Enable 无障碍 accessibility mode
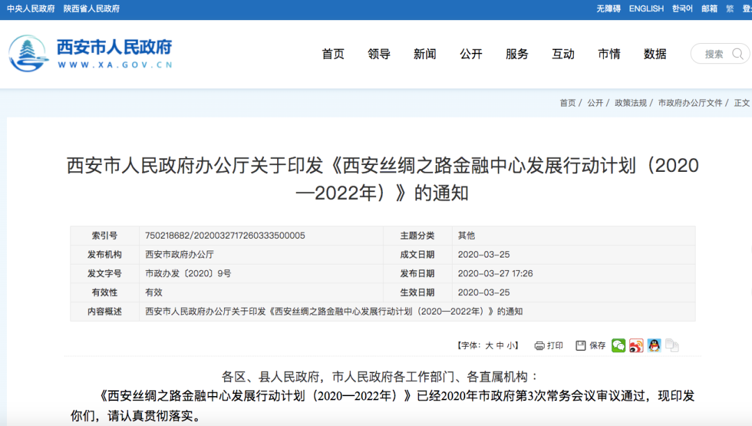This screenshot has width=752, height=426. coord(609,8)
